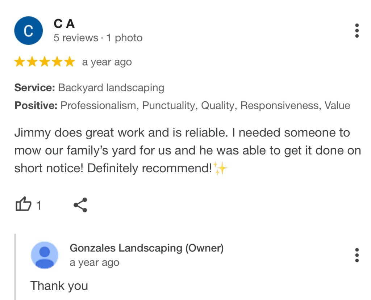Click the fifth yellow rating star
Image resolution: width=371 pixels, height=300 pixels.
point(69,62)
